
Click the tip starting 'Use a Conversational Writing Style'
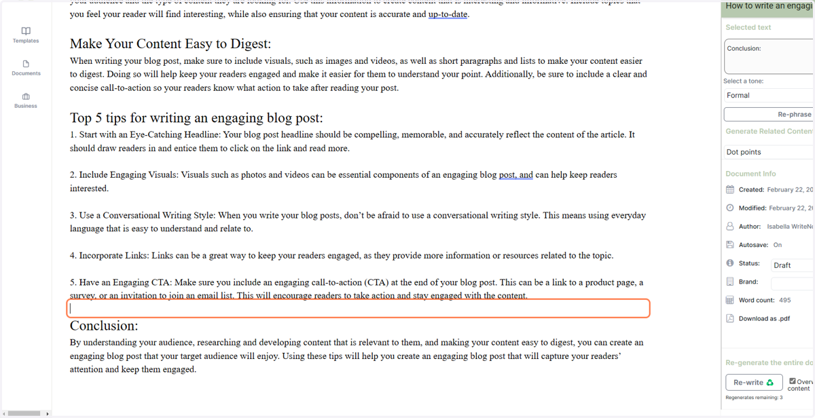click(358, 222)
